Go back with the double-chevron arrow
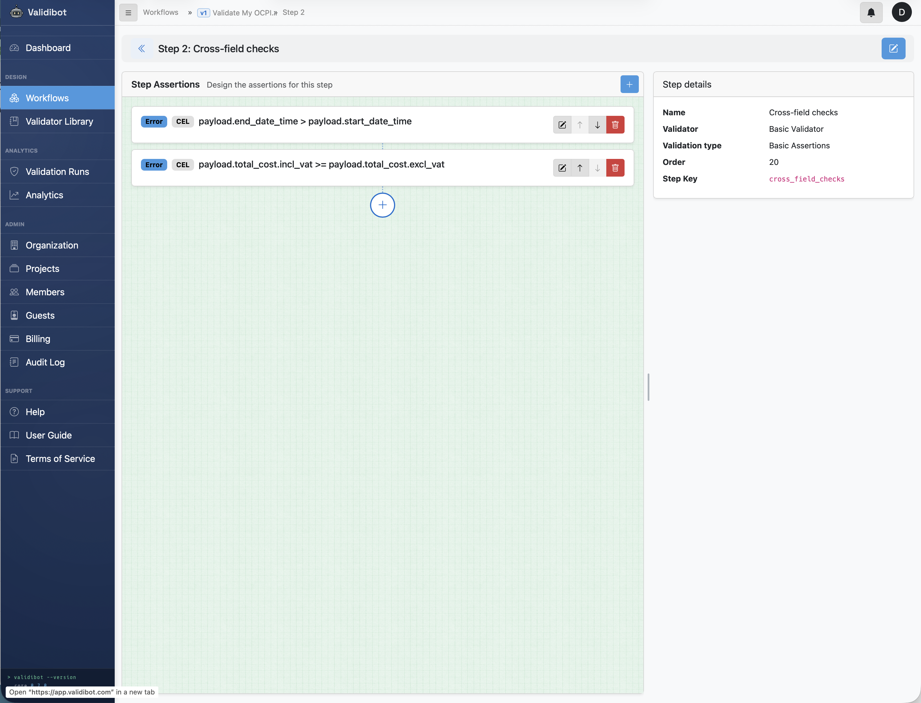Screen dimensions: 921x703 tap(142, 49)
